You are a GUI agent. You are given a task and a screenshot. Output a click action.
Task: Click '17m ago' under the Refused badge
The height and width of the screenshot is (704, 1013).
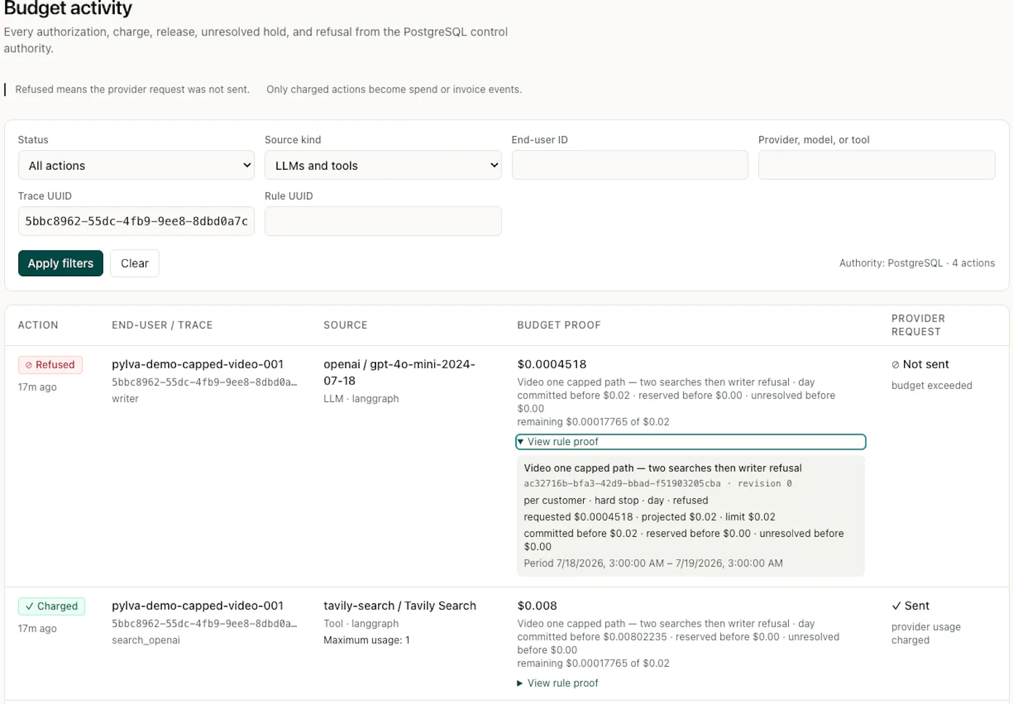[x=37, y=387]
